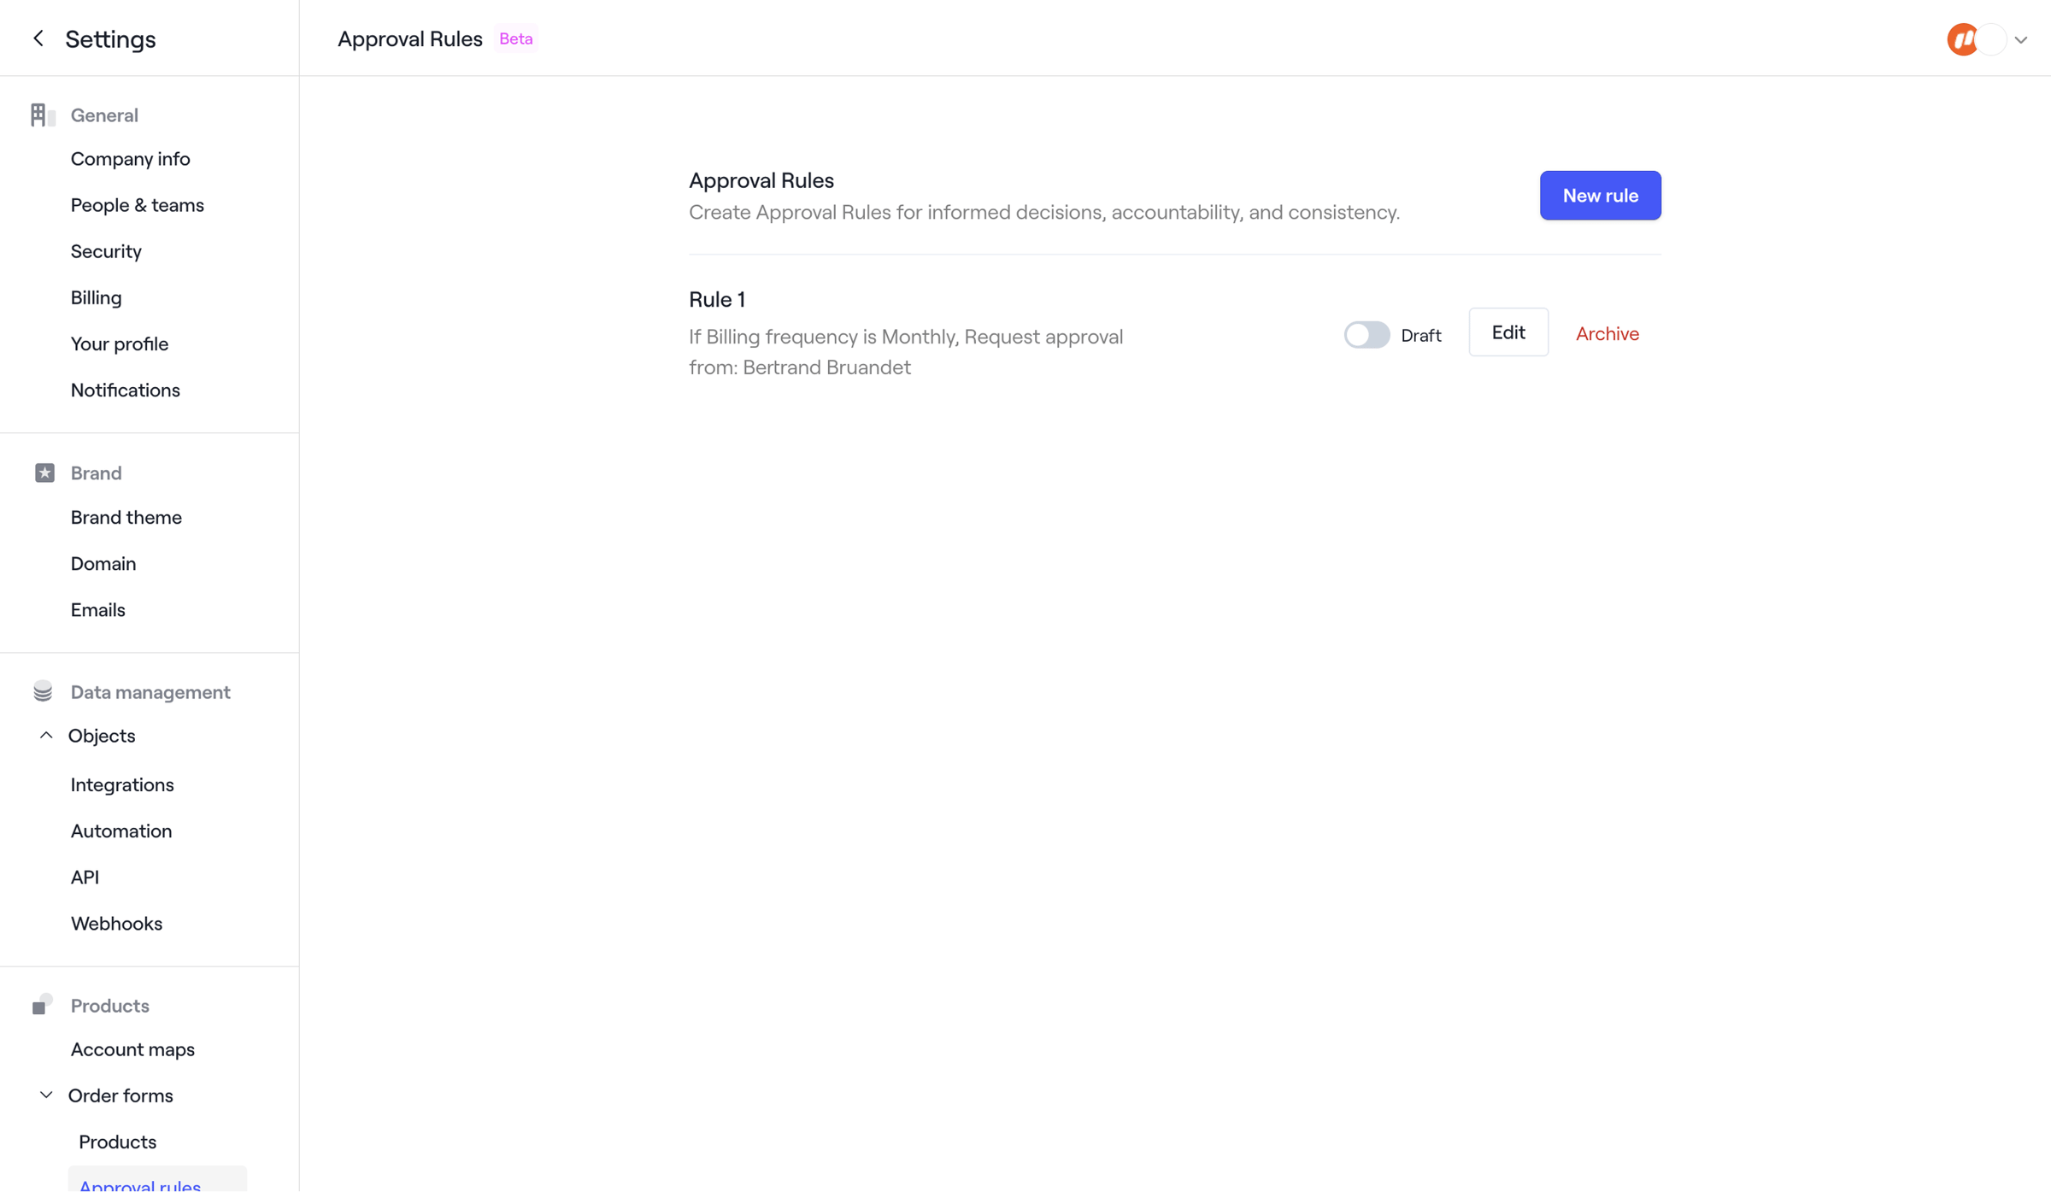
Task: Click the Rule 1 title
Action: click(x=716, y=299)
